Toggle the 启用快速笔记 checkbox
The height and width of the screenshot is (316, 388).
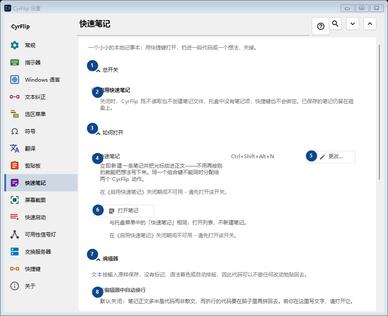94,90
